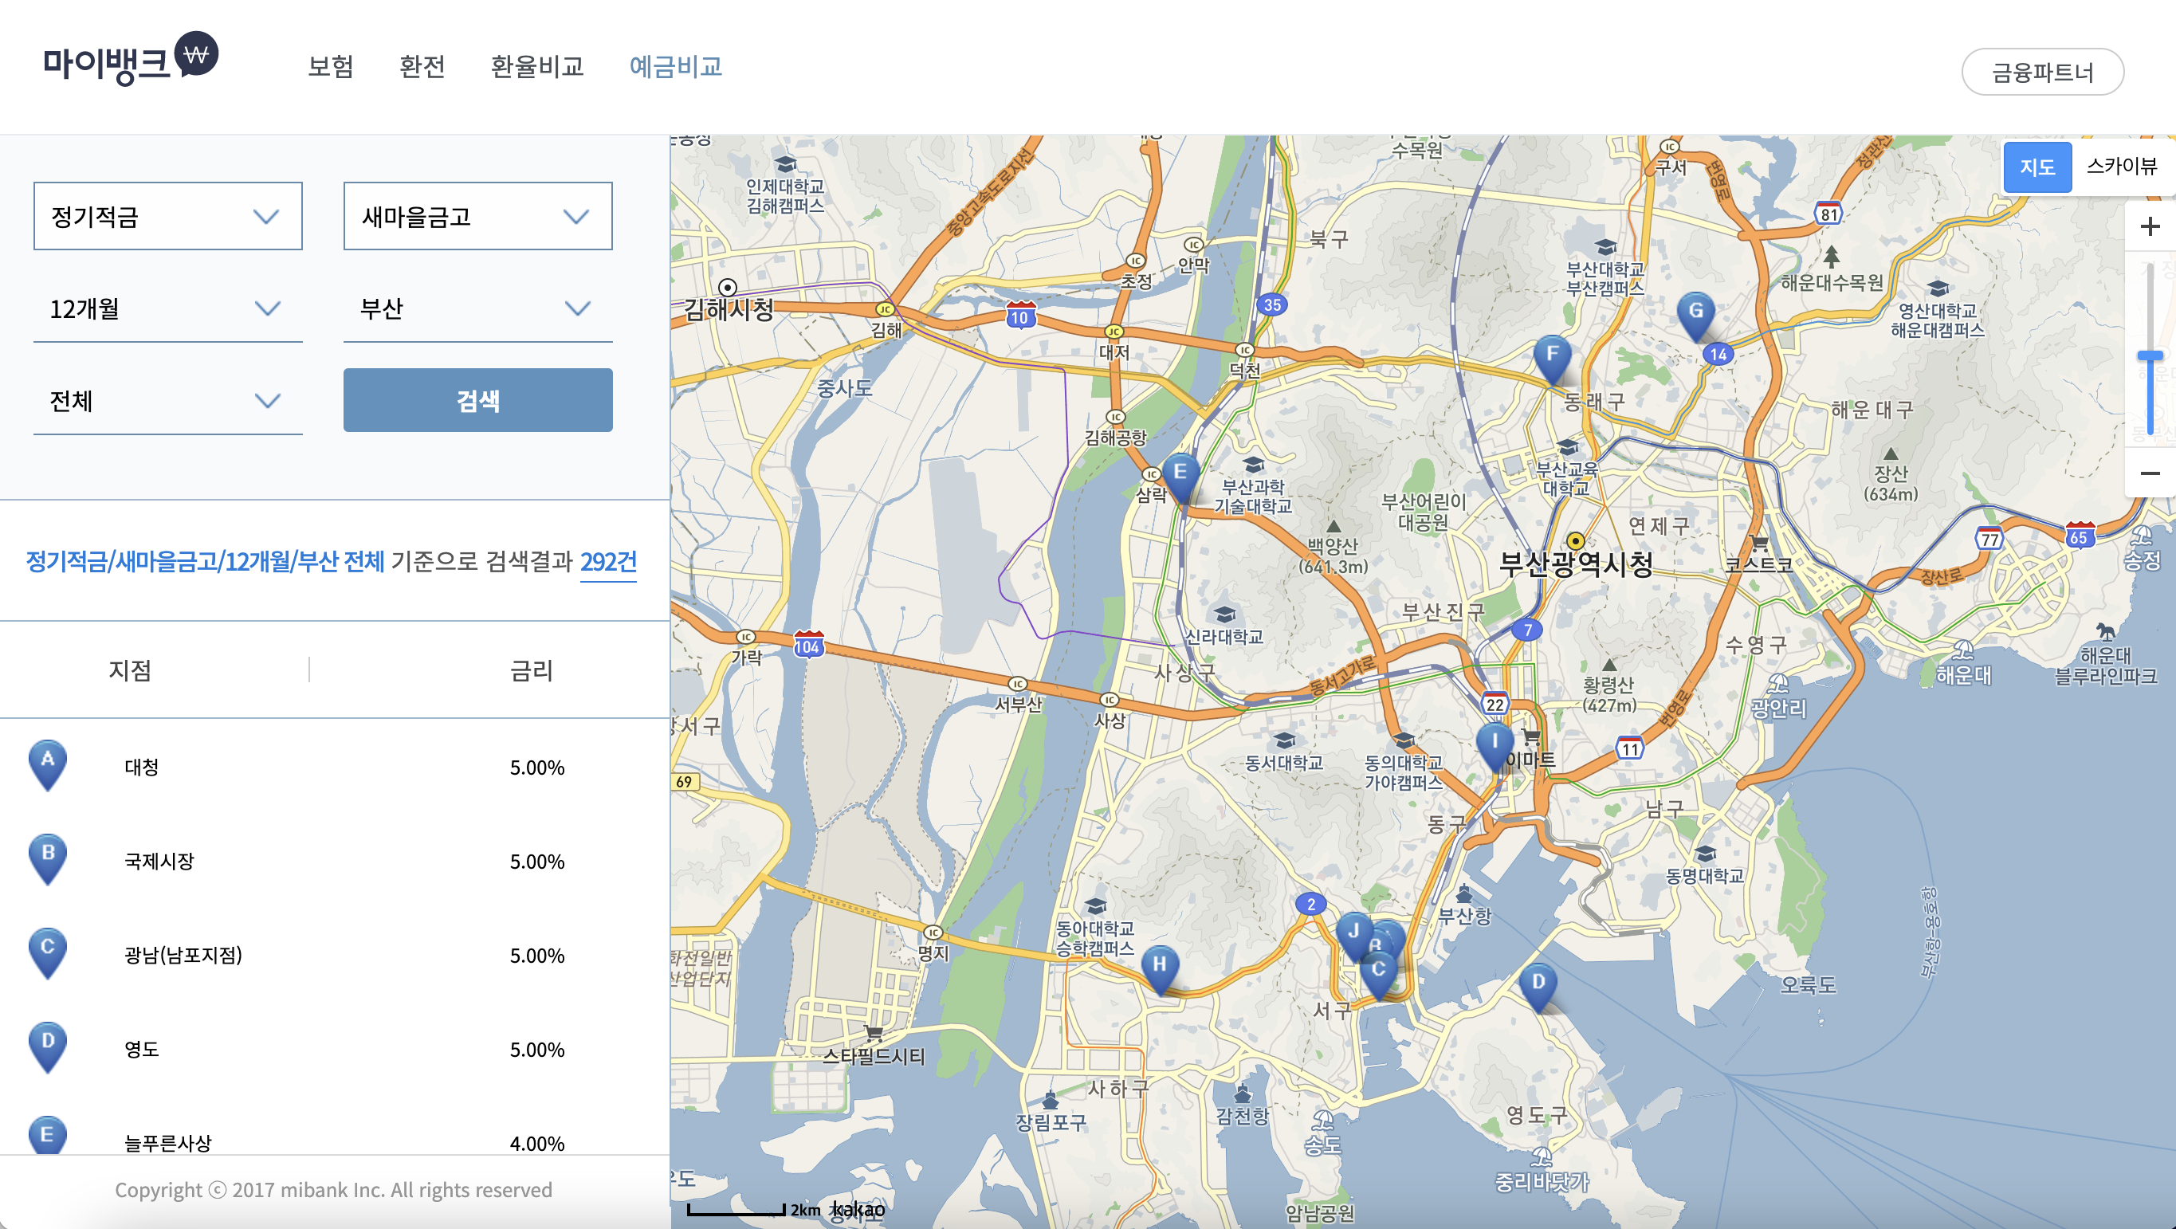Click map pin G near 해운대수목원
This screenshot has height=1229, width=2176.
(x=1695, y=316)
